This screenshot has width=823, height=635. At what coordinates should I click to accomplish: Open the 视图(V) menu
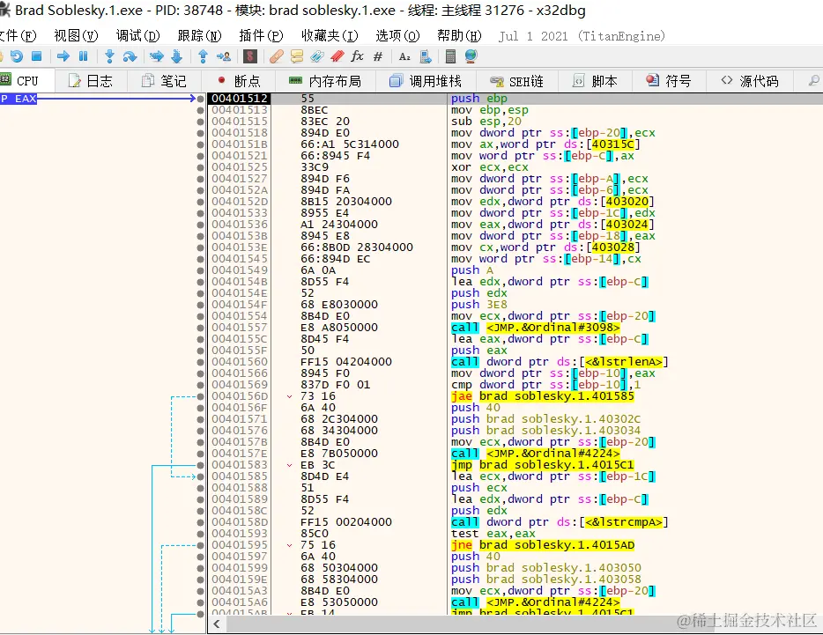(x=76, y=36)
